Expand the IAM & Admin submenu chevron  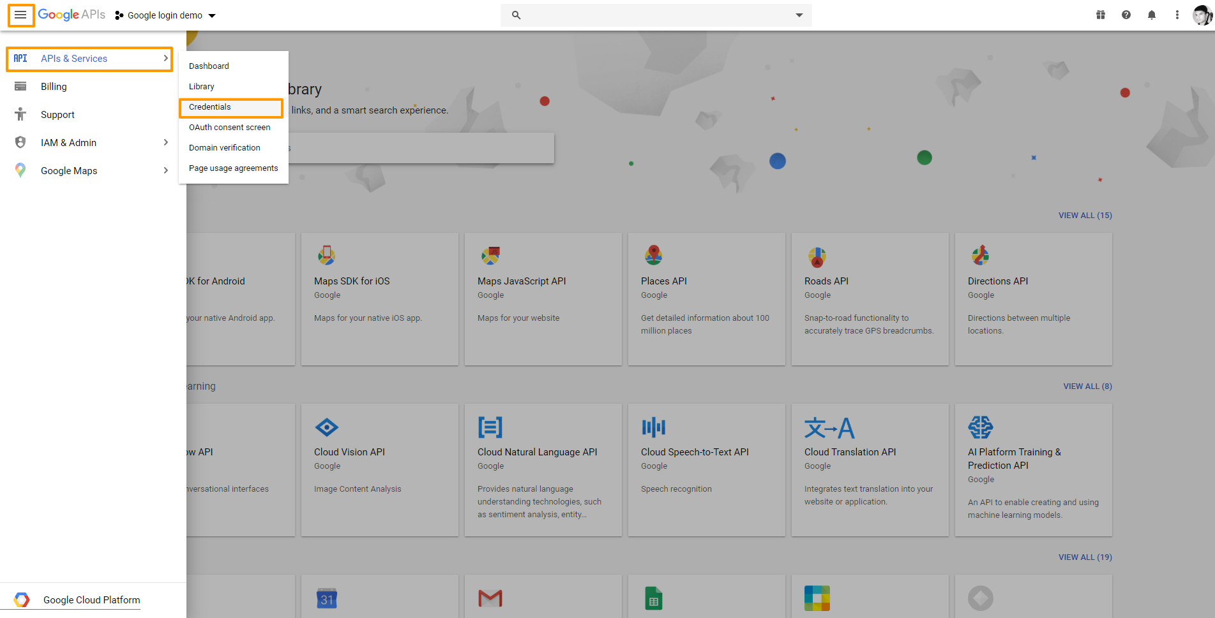[165, 142]
